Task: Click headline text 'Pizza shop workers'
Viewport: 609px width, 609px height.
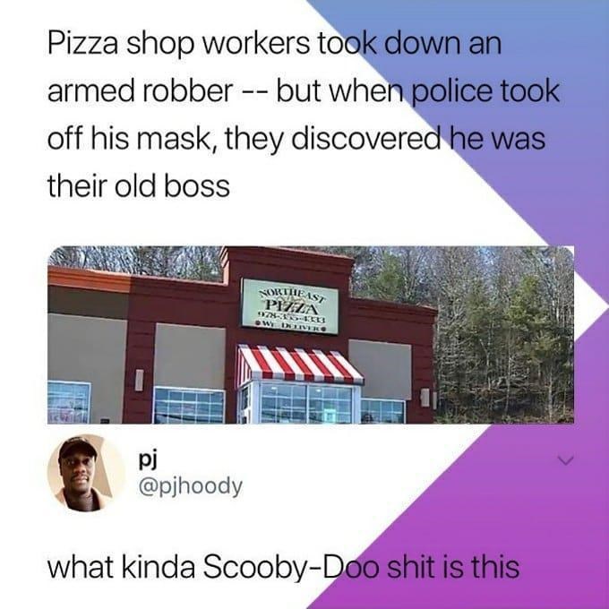Action: (x=178, y=44)
